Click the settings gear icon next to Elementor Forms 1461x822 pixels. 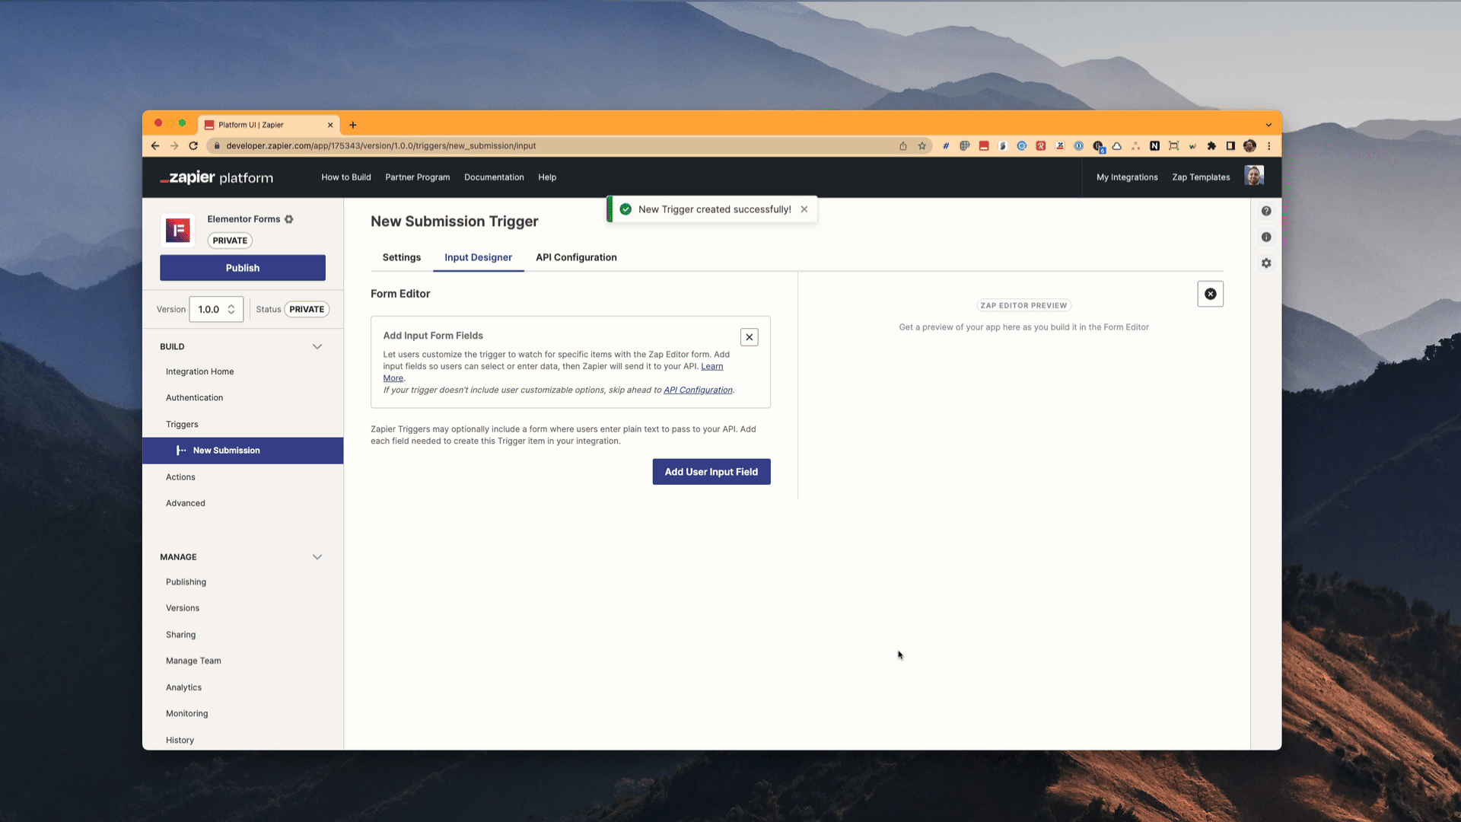click(x=290, y=218)
